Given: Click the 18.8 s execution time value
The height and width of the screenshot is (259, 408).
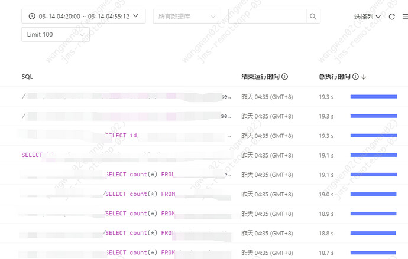Looking at the screenshot, I should tap(326, 233).
